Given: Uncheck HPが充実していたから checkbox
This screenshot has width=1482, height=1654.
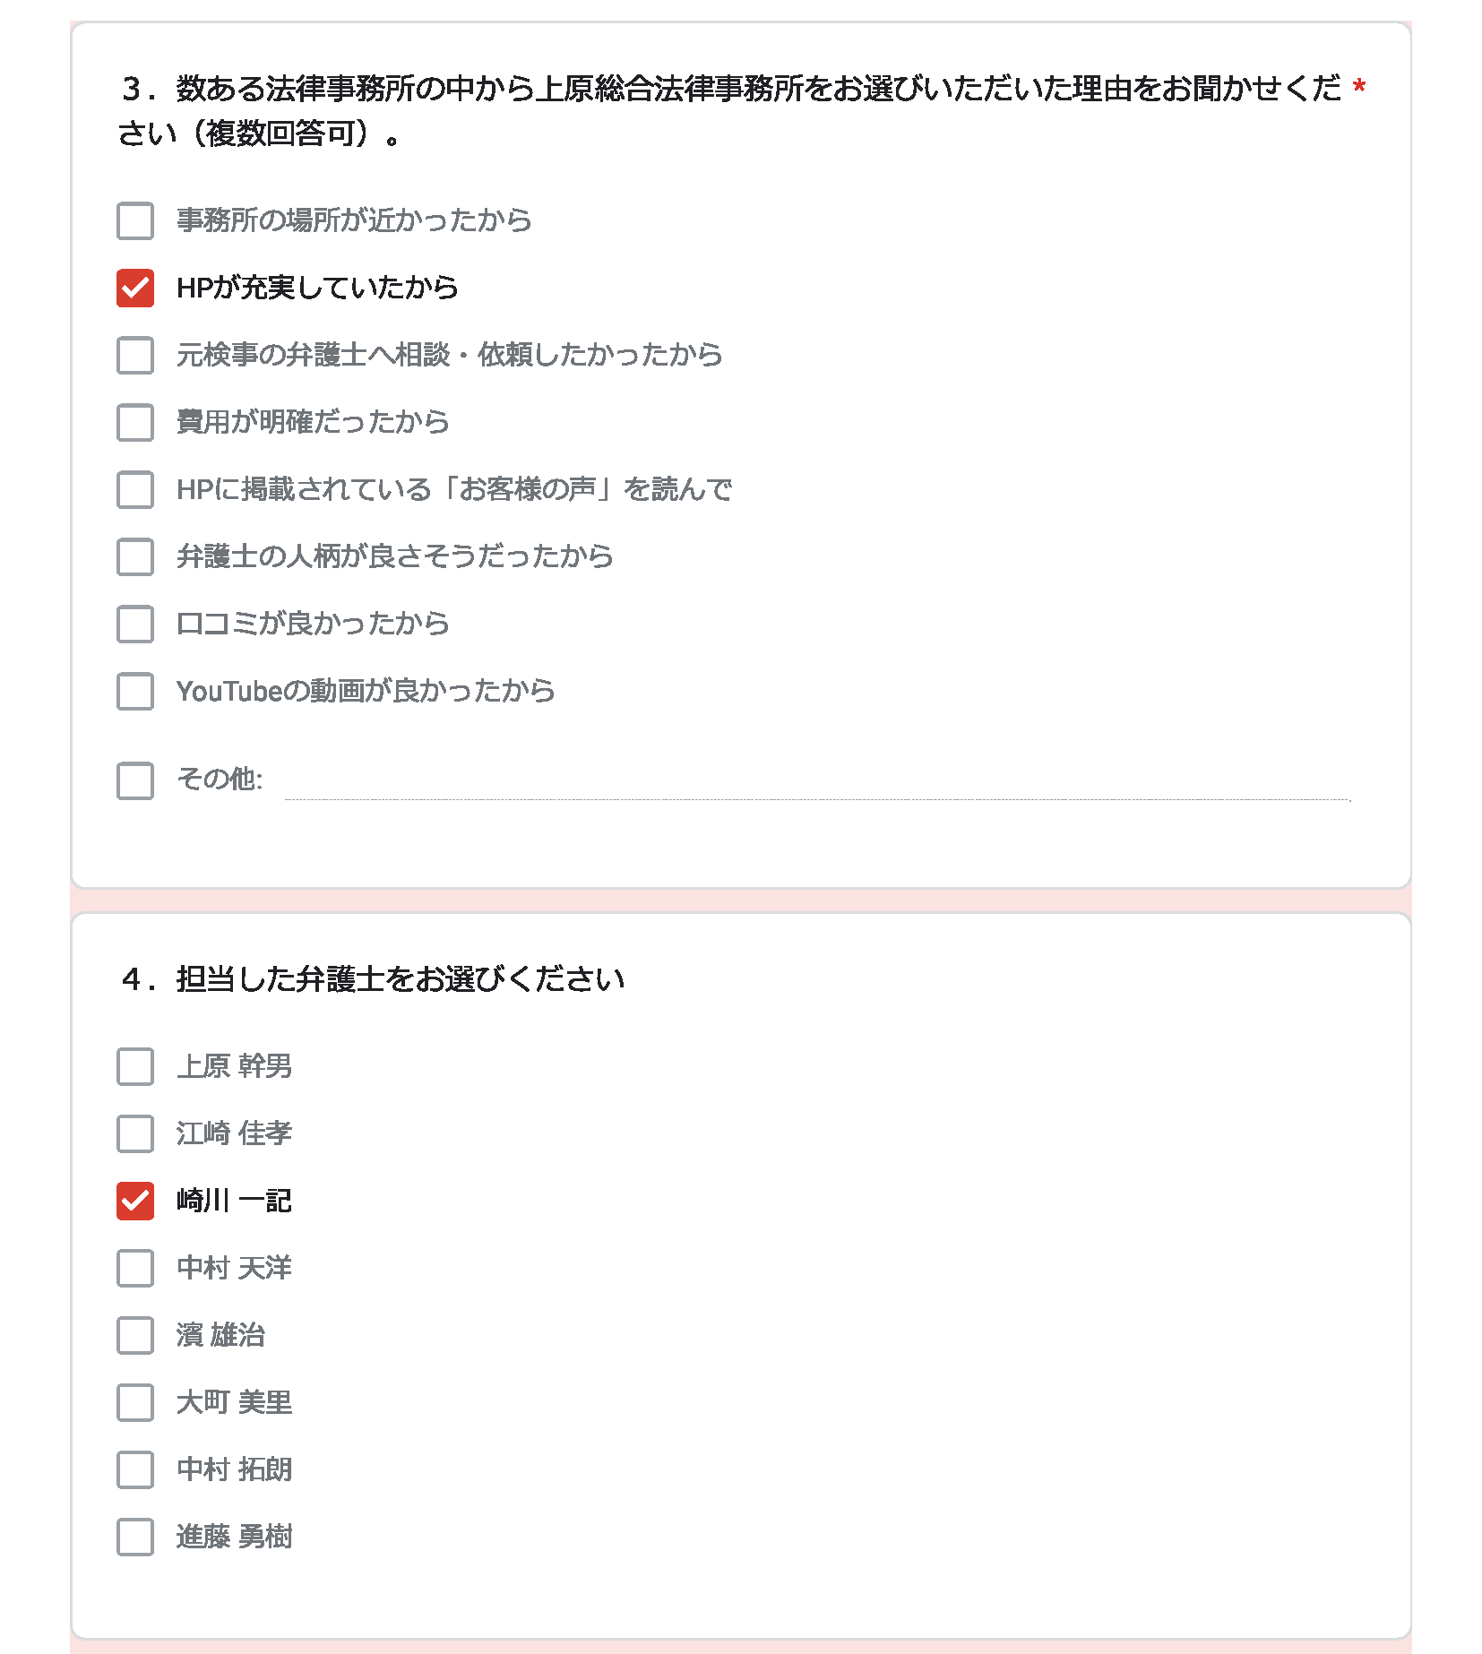Looking at the screenshot, I should [x=135, y=288].
